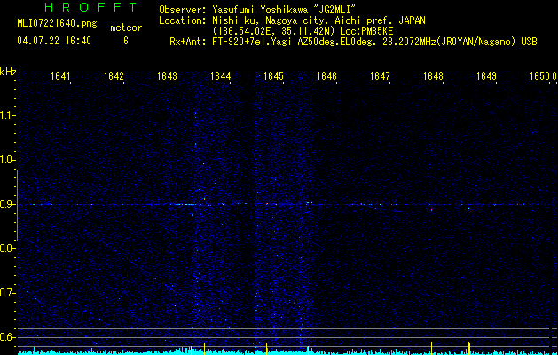Click the 1646 time axis label

coord(326,75)
